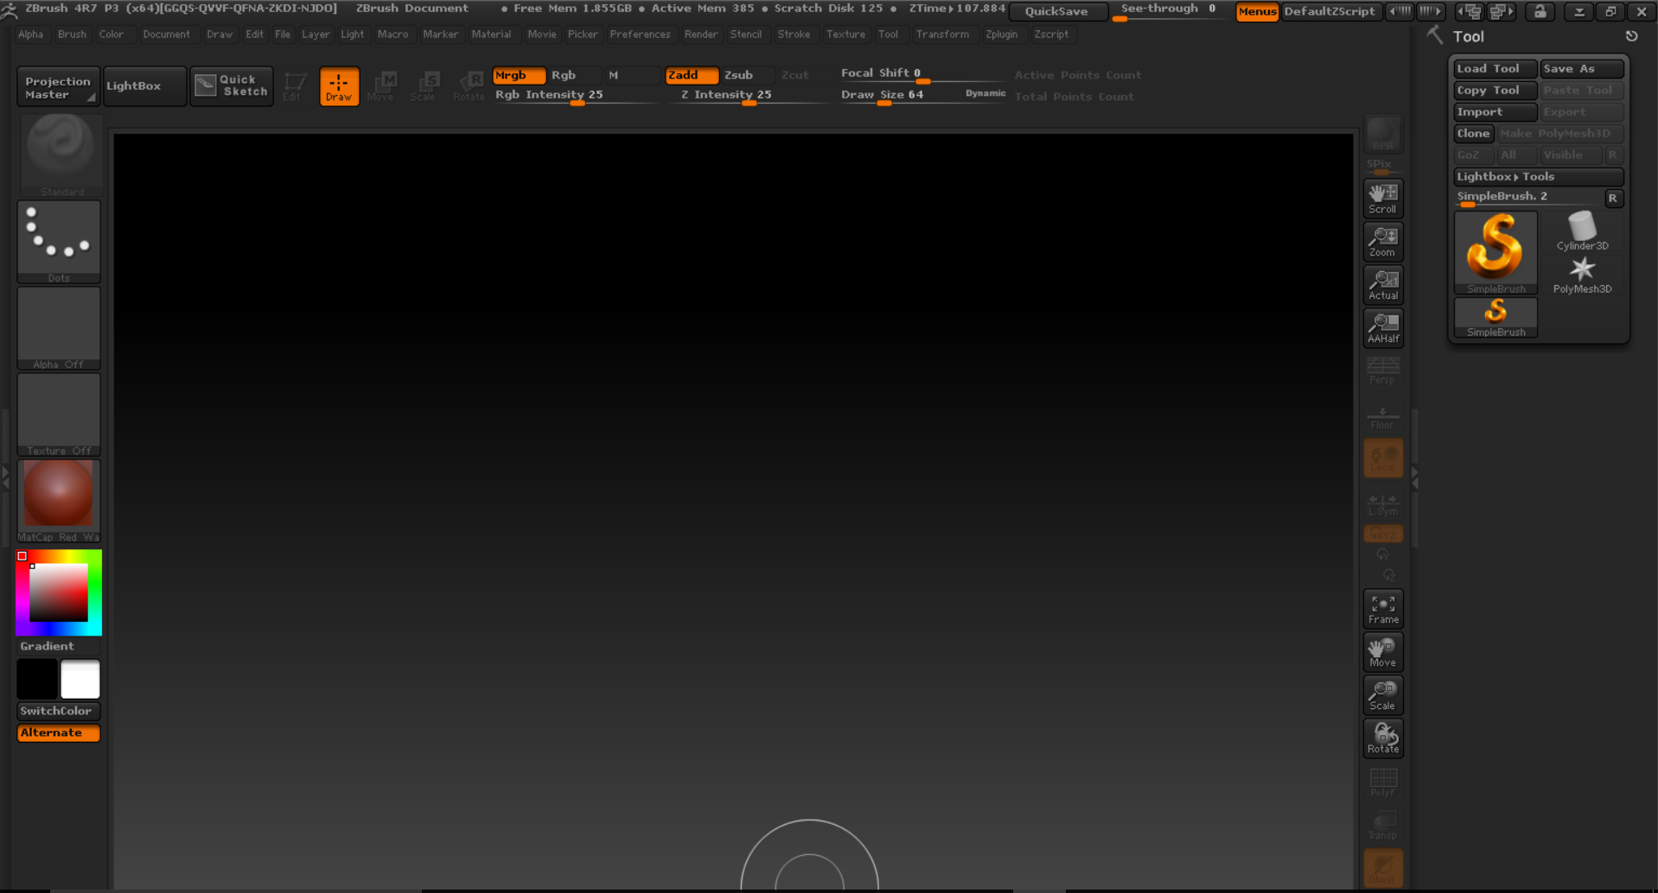Click the Save As button
Viewport: 1658px width, 893px height.
point(1581,68)
